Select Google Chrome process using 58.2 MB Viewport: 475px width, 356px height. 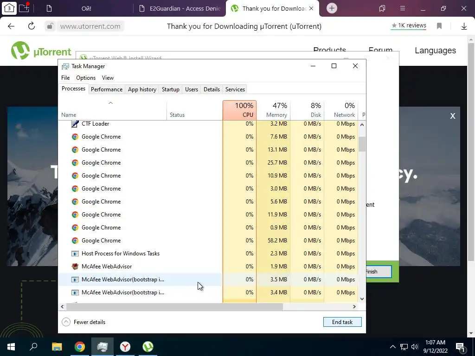click(x=208, y=241)
